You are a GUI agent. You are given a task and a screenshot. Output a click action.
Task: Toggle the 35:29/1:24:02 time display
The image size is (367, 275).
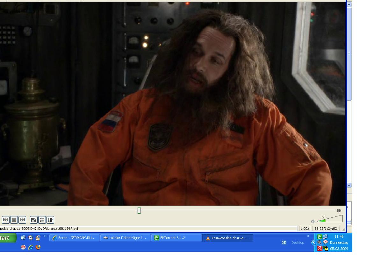click(326, 229)
